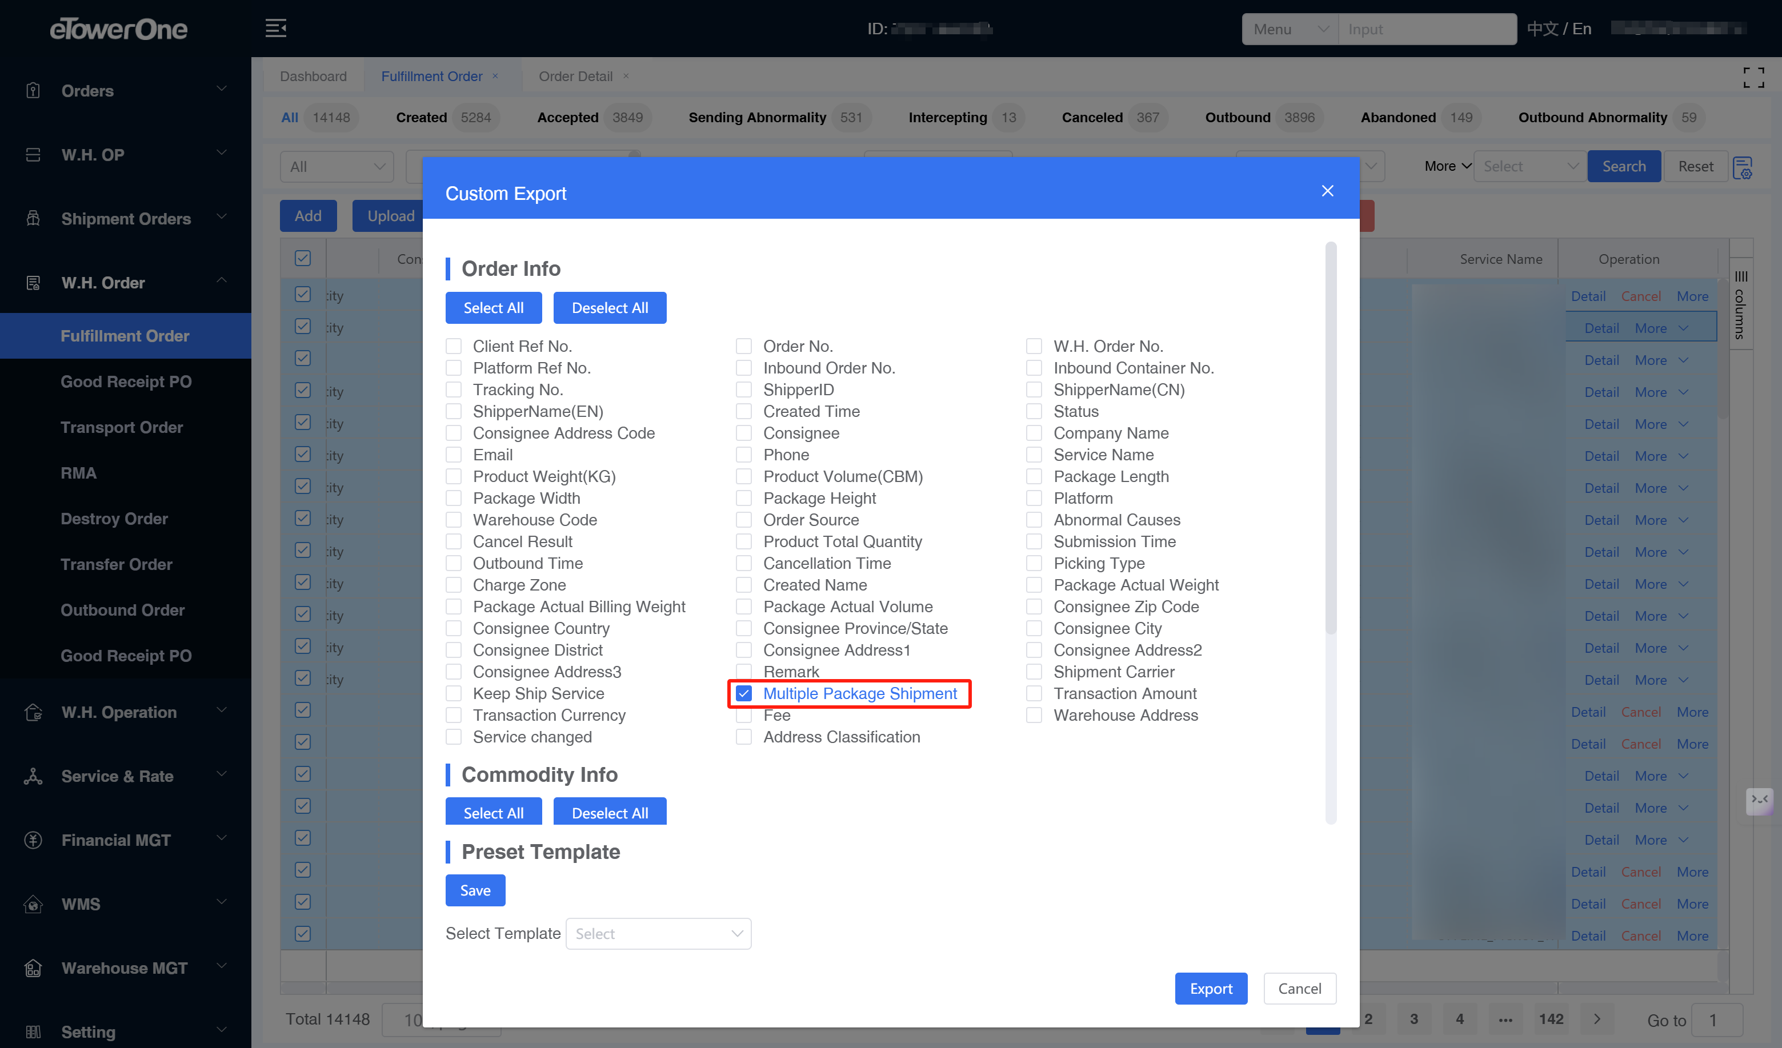Screen dimensions: 1782x1048
Task: Open the Menu dropdown in top bar
Action: 1291,29
